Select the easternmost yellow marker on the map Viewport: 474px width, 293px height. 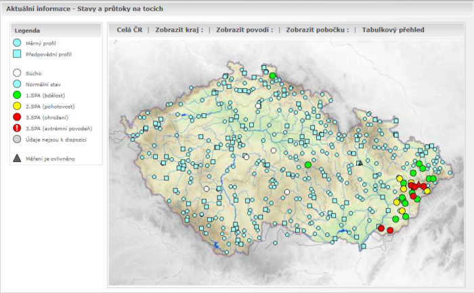point(427,191)
